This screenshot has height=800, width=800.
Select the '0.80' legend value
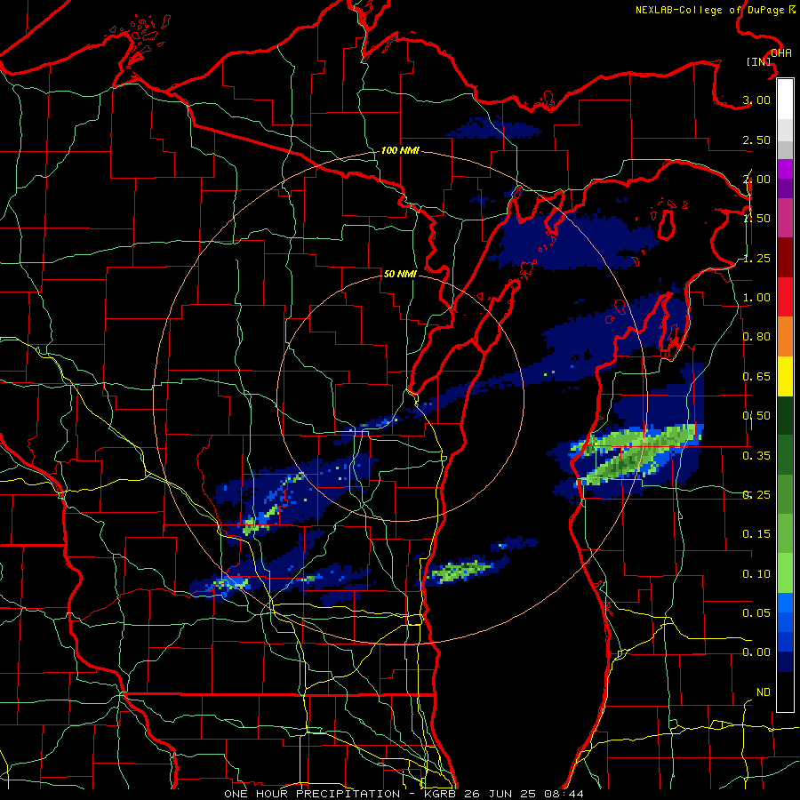[756, 337]
